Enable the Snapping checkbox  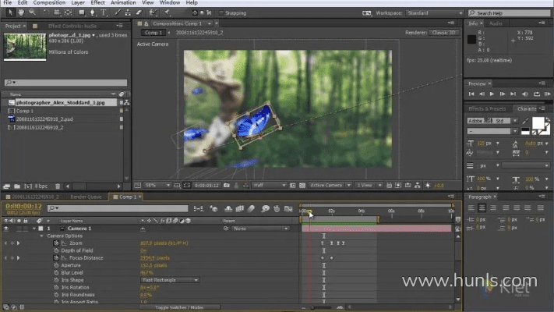click(220, 12)
